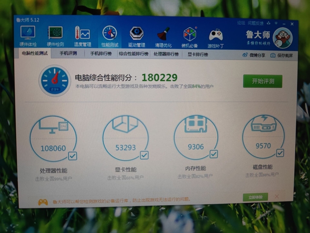
Task: Click graphics score 53293
Action: click(126, 147)
